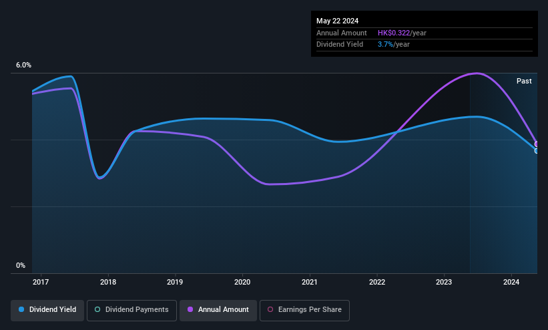Click the 2024 x-axis label
Image resolution: width=548 pixels, height=330 pixels.
coord(511,282)
